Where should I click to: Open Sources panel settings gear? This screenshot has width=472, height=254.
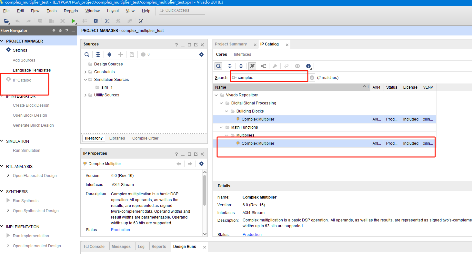(x=201, y=54)
